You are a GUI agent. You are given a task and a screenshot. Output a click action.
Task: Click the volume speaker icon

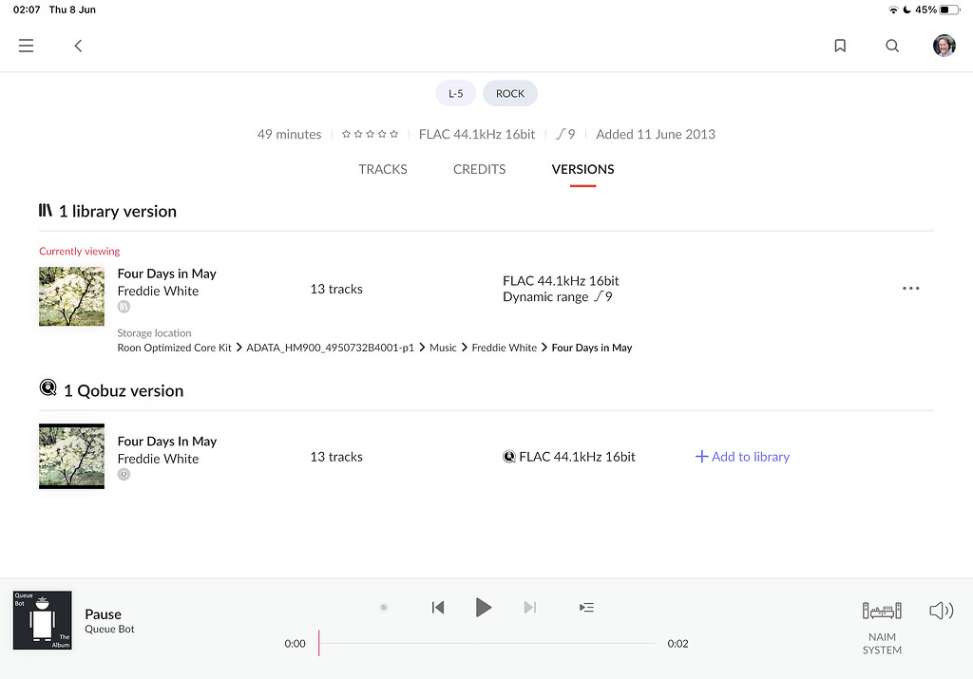[x=941, y=611]
